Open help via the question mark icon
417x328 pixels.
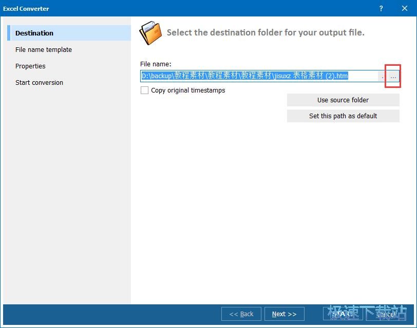[x=381, y=9]
